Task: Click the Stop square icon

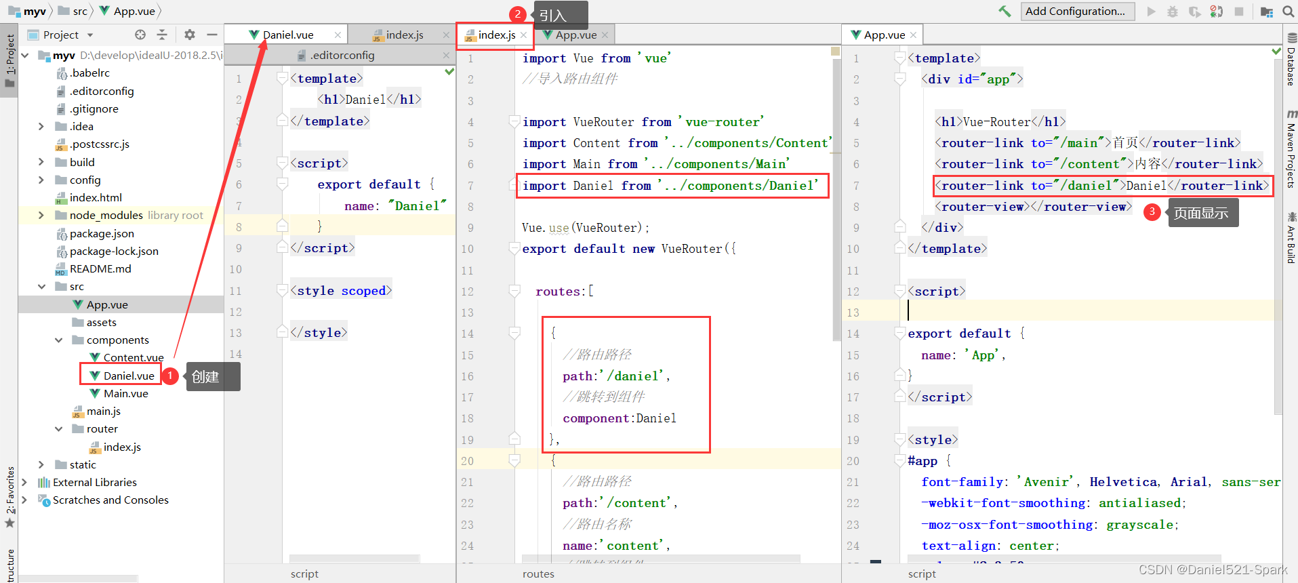Action: tap(1239, 12)
